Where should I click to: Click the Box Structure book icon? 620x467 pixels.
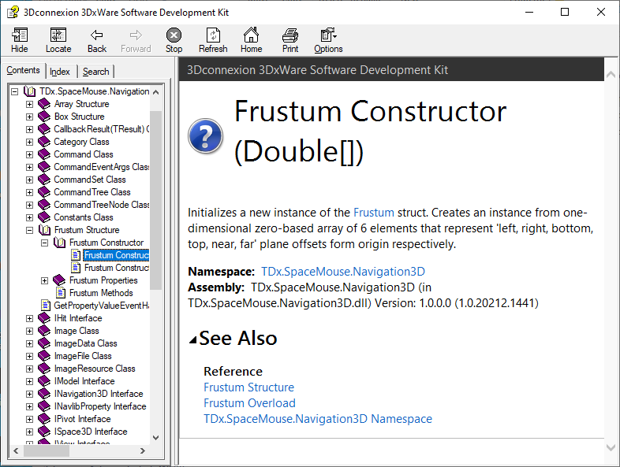44,117
